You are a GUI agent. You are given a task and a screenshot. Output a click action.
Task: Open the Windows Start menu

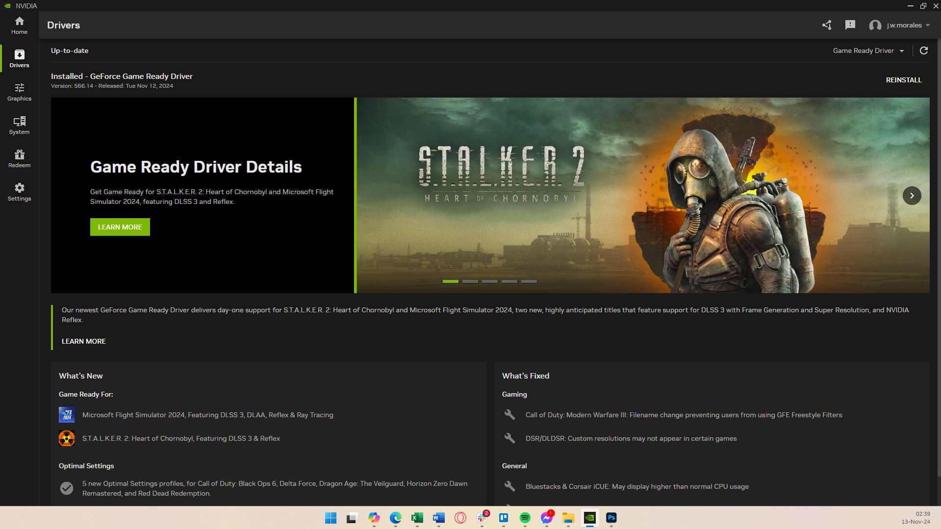point(331,518)
